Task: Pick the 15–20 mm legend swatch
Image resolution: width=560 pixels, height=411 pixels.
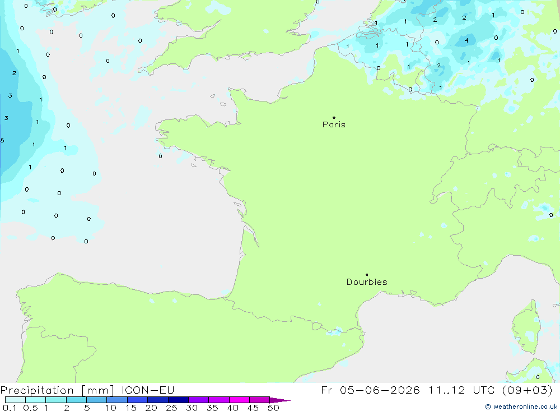Action: click(137, 400)
